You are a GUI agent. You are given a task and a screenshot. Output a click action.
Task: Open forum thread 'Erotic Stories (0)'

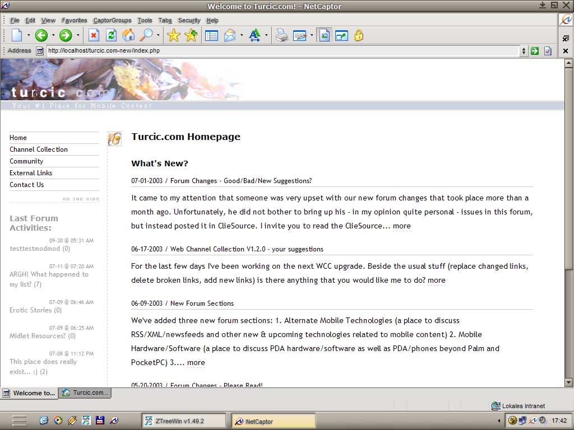point(35,310)
